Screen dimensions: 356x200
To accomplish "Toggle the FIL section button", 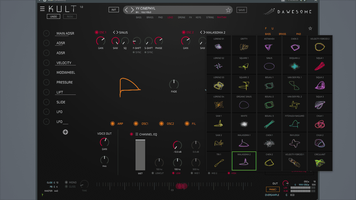I will click(187, 124).
